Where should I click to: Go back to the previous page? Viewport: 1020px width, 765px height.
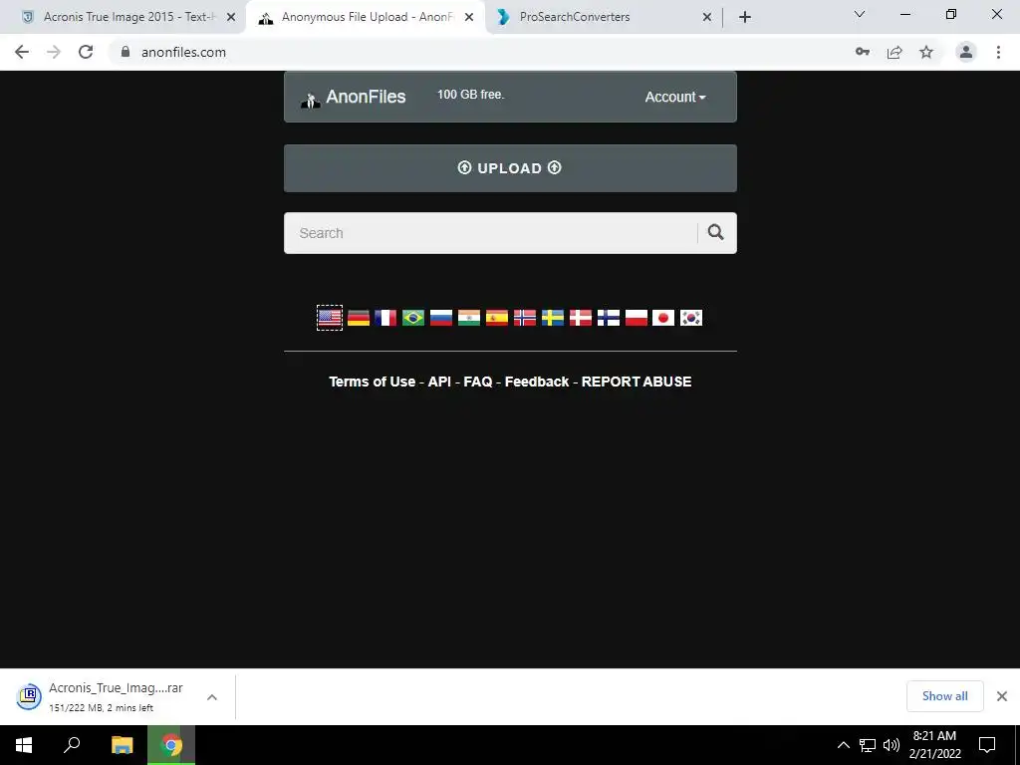[22, 52]
